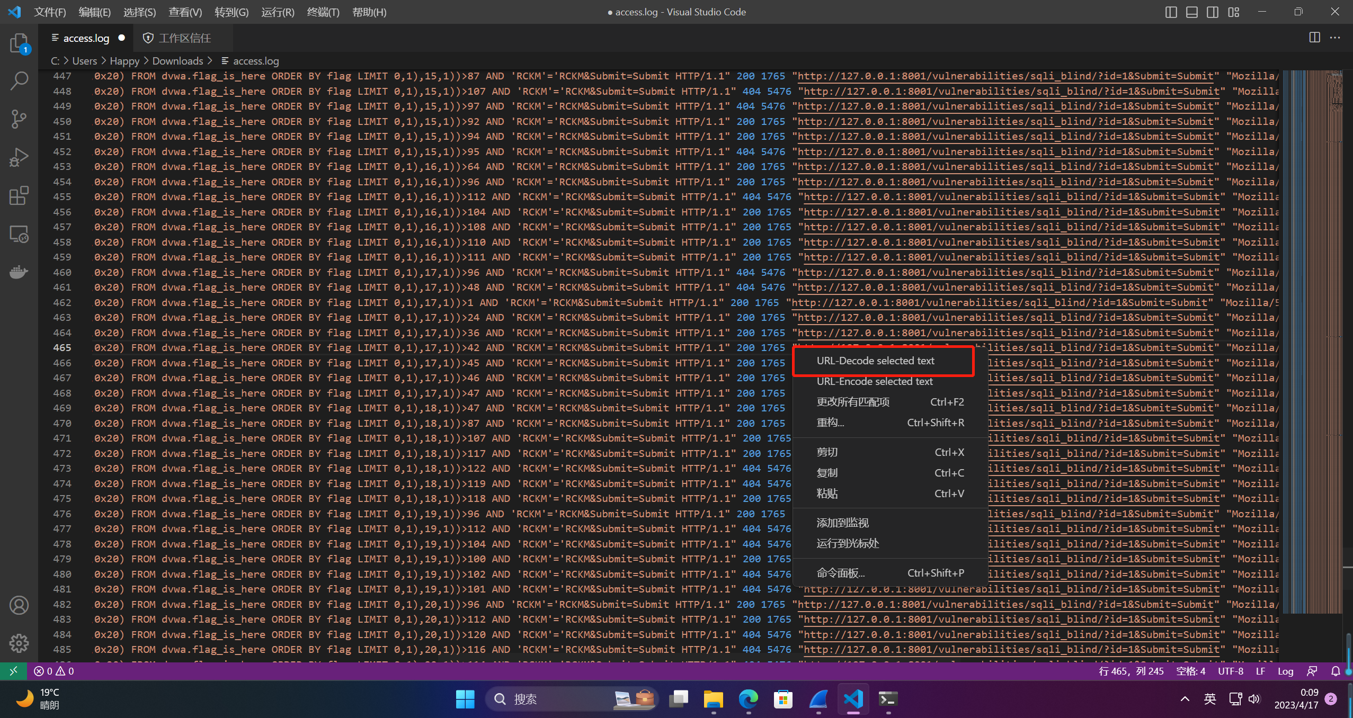
Task: Open the 编辑(E) menu
Action: tap(95, 12)
